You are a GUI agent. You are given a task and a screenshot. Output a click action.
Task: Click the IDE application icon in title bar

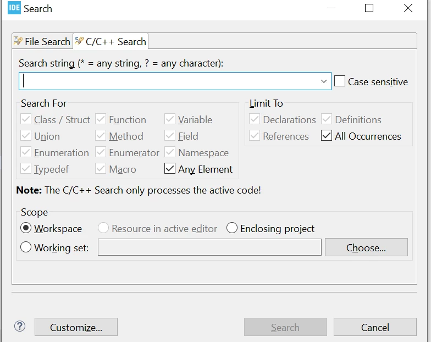pyautogui.click(x=14, y=8)
